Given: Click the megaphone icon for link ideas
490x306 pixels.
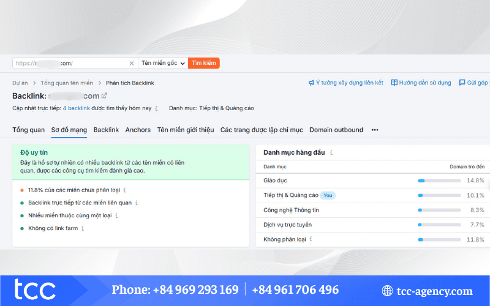Looking at the screenshot, I should coord(311,83).
